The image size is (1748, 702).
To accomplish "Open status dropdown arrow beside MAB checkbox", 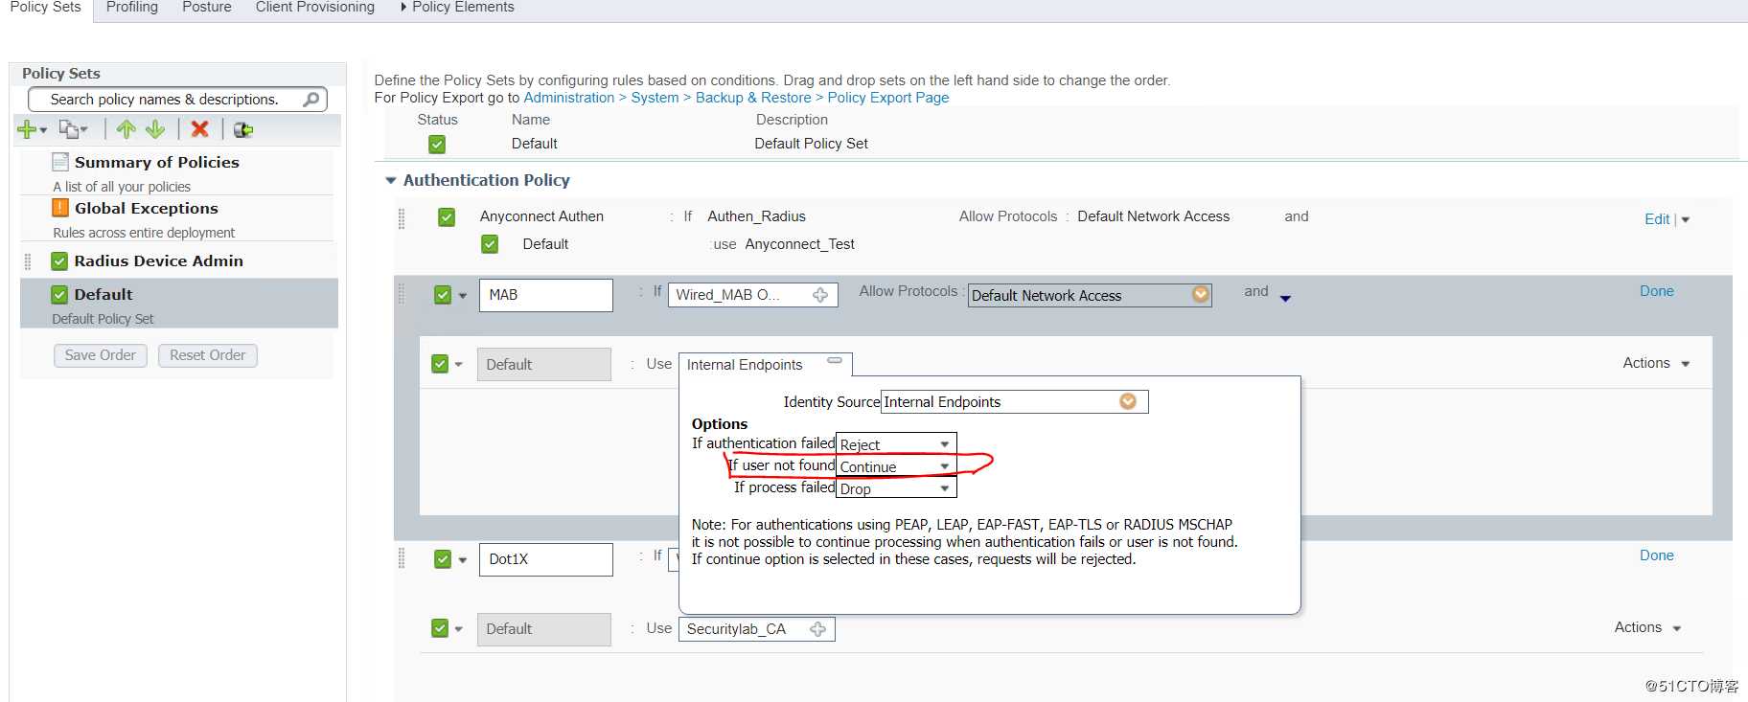I will [463, 296].
